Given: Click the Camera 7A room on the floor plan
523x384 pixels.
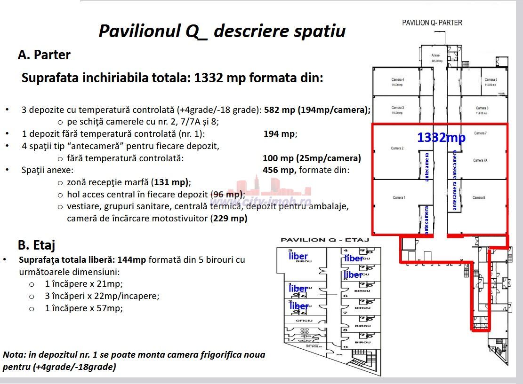Looking at the screenshot, I should coord(480,160).
